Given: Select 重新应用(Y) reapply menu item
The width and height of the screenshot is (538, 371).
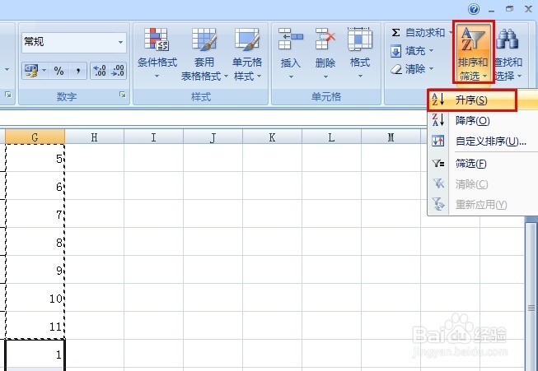Looking at the screenshot, I should pyautogui.click(x=483, y=205).
